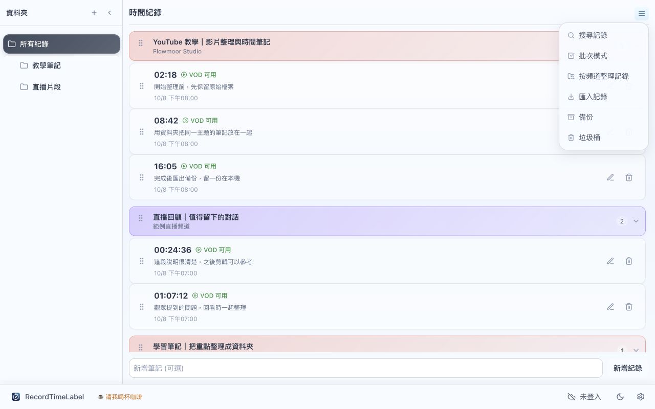Image resolution: width=655 pixels, height=409 pixels.
Task: Click timestamp 02:18
Action: point(165,75)
